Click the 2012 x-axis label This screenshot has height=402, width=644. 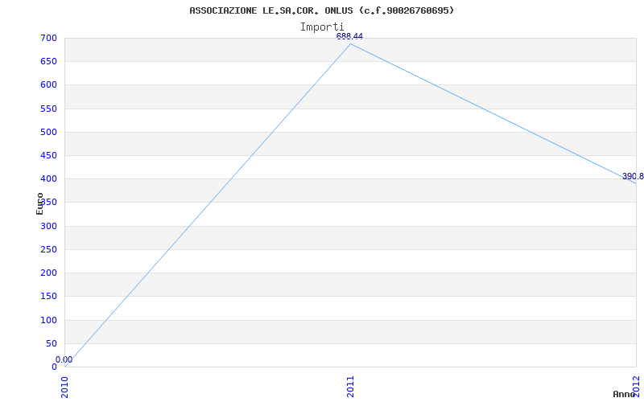tap(637, 385)
